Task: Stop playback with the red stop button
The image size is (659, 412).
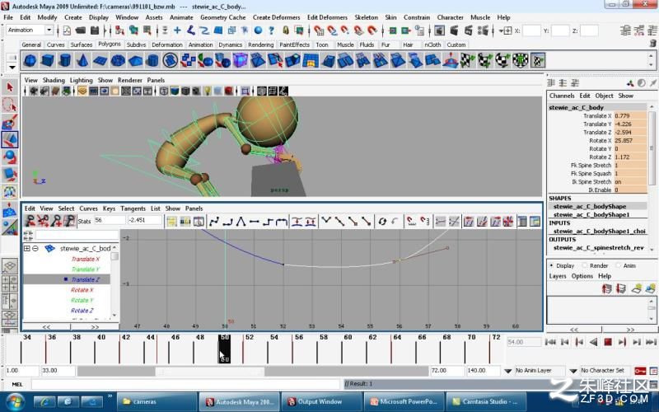Action: pyautogui.click(x=608, y=342)
